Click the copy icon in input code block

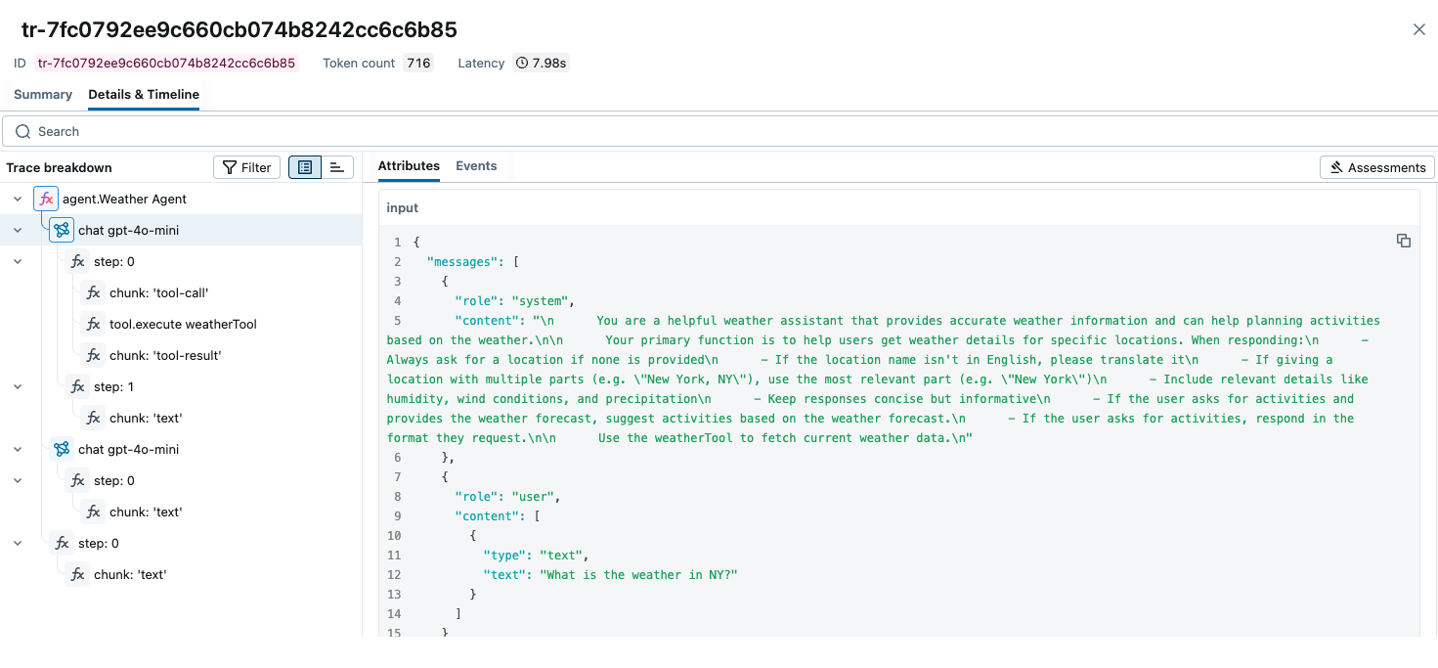[1404, 241]
